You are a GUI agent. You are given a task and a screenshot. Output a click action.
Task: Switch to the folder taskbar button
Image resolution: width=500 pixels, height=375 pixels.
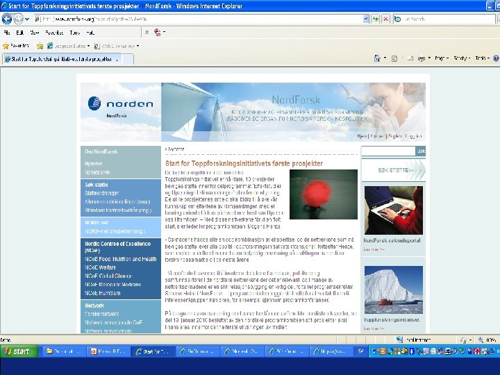point(62,351)
